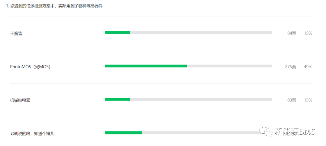Click the 新能源BMS watermark text
The image size is (326, 146).
295,132
